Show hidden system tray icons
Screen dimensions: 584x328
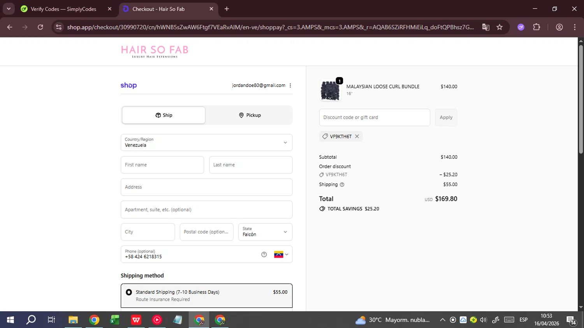pos(443,320)
